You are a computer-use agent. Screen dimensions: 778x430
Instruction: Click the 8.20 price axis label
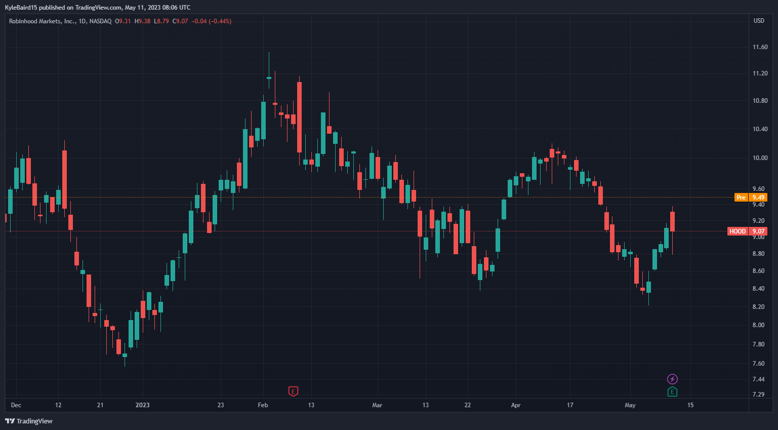pos(759,307)
